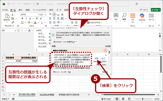163x101 pixels.
Task: Click the Copy icon in Clipboard group
Action: tap(13, 19)
